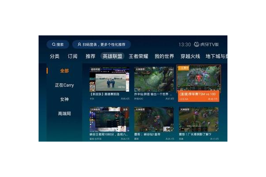Screen dimensions: 266x177
Task: Click the 虎牙TV版 logo icon
Action: (x=196, y=45)
